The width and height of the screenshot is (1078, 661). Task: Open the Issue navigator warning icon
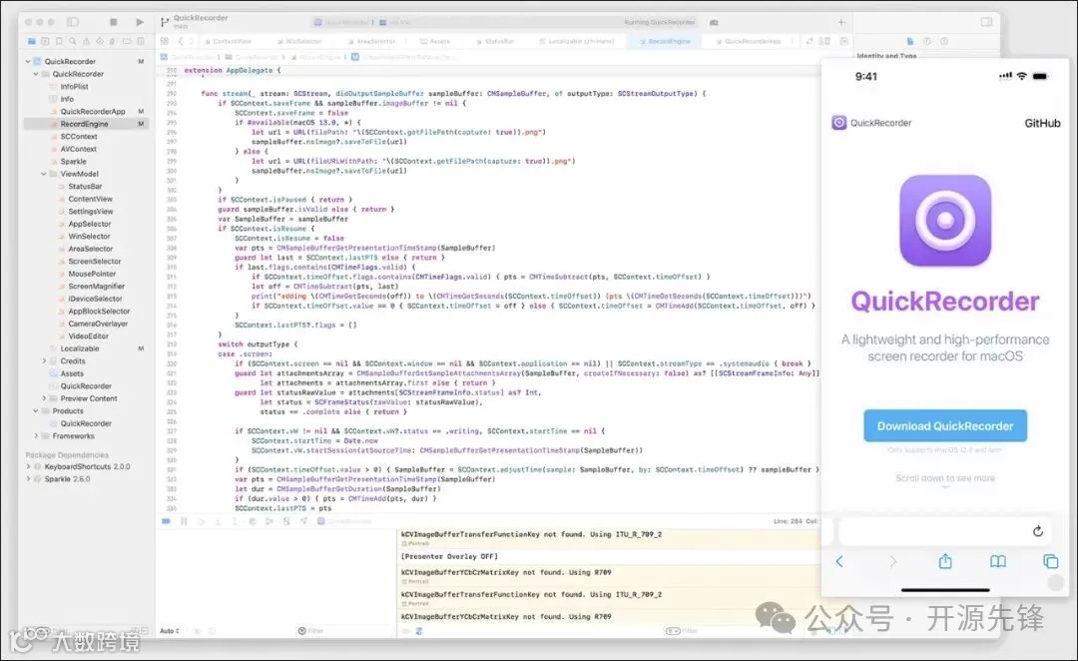pos(86,41)
